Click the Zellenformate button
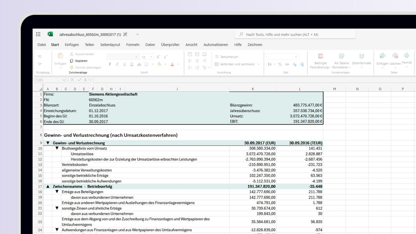The height and width of the screenshot is (234, 416). pyautogui.click(x=361, y=60)
